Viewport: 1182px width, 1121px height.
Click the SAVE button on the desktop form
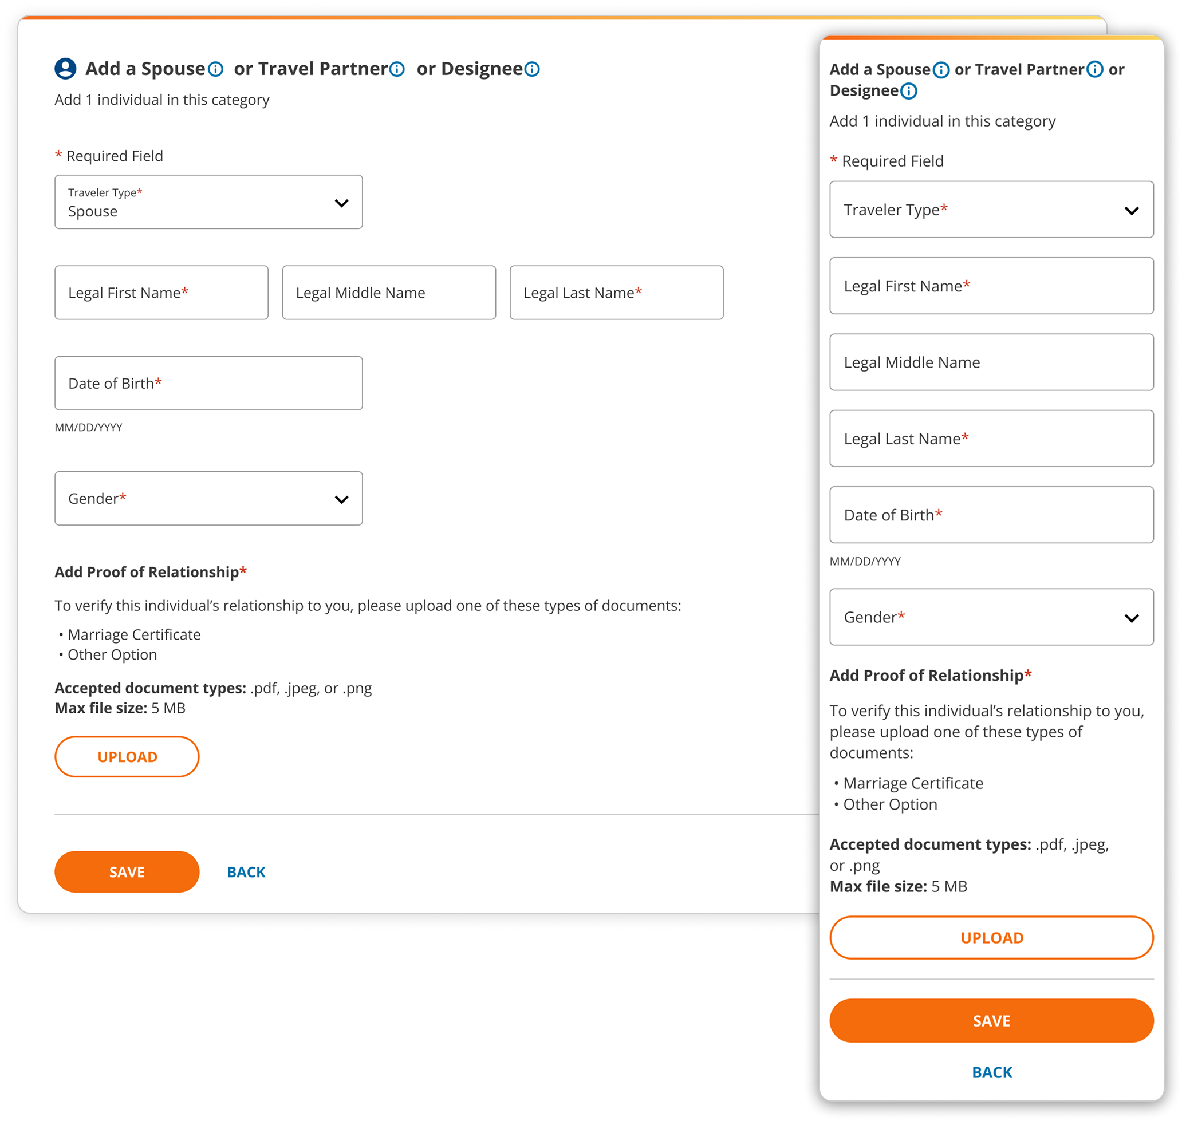tap(127, 871)
